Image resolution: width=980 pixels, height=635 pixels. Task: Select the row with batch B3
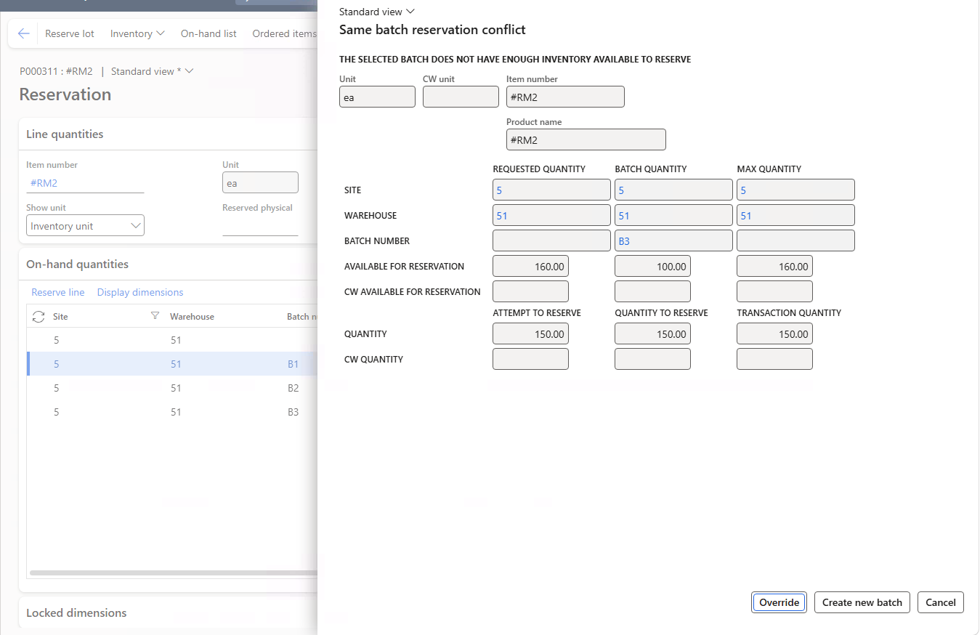[172, 412]
